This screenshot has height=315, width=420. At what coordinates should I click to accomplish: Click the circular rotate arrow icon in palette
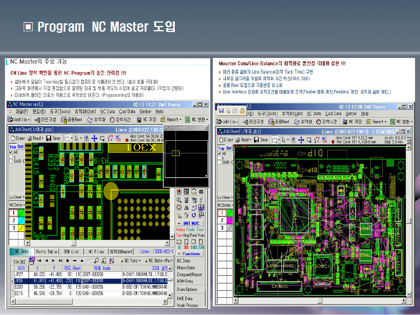point(194,215)
